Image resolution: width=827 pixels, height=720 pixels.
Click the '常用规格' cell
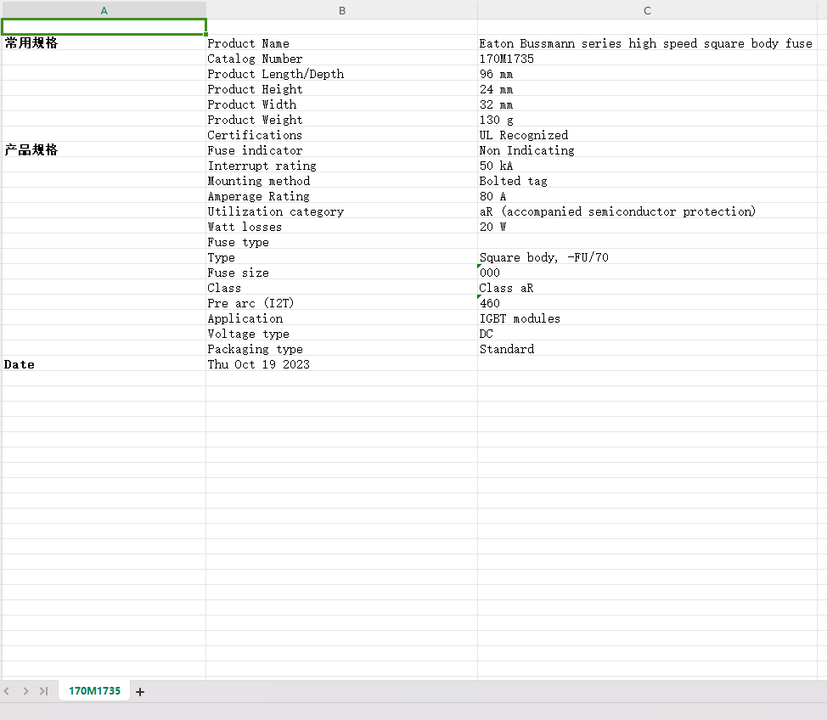(104, 42)
